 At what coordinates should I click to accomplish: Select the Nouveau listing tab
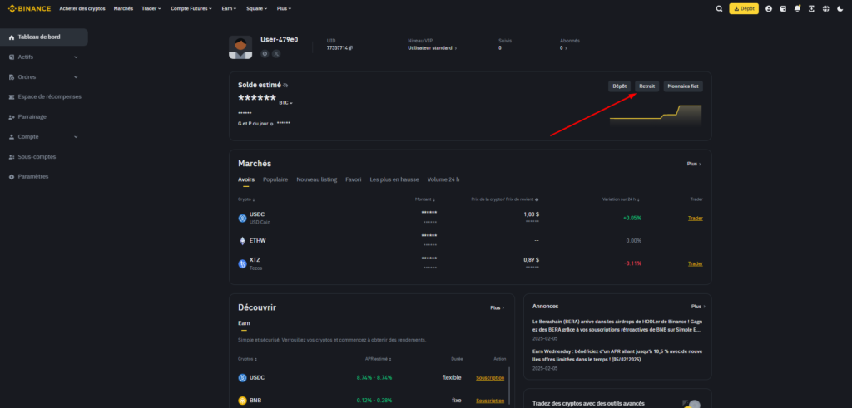click(x=316, y=179)
